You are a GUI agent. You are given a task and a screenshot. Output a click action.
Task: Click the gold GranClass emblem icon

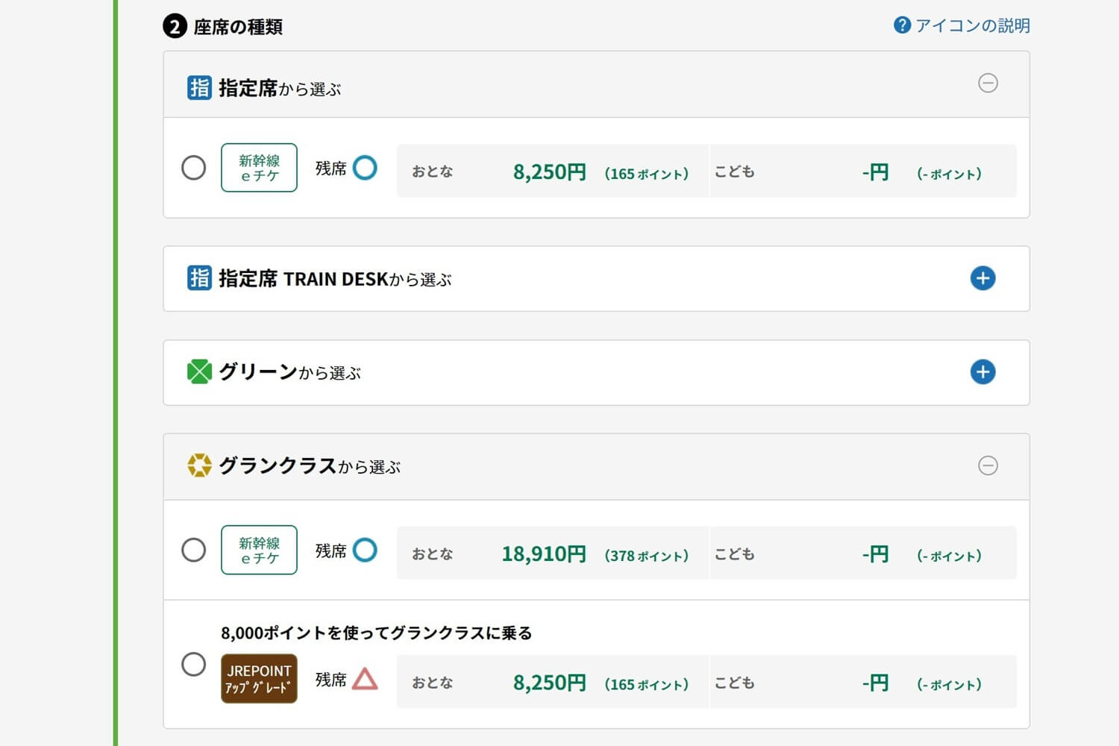tap(199, 466)
